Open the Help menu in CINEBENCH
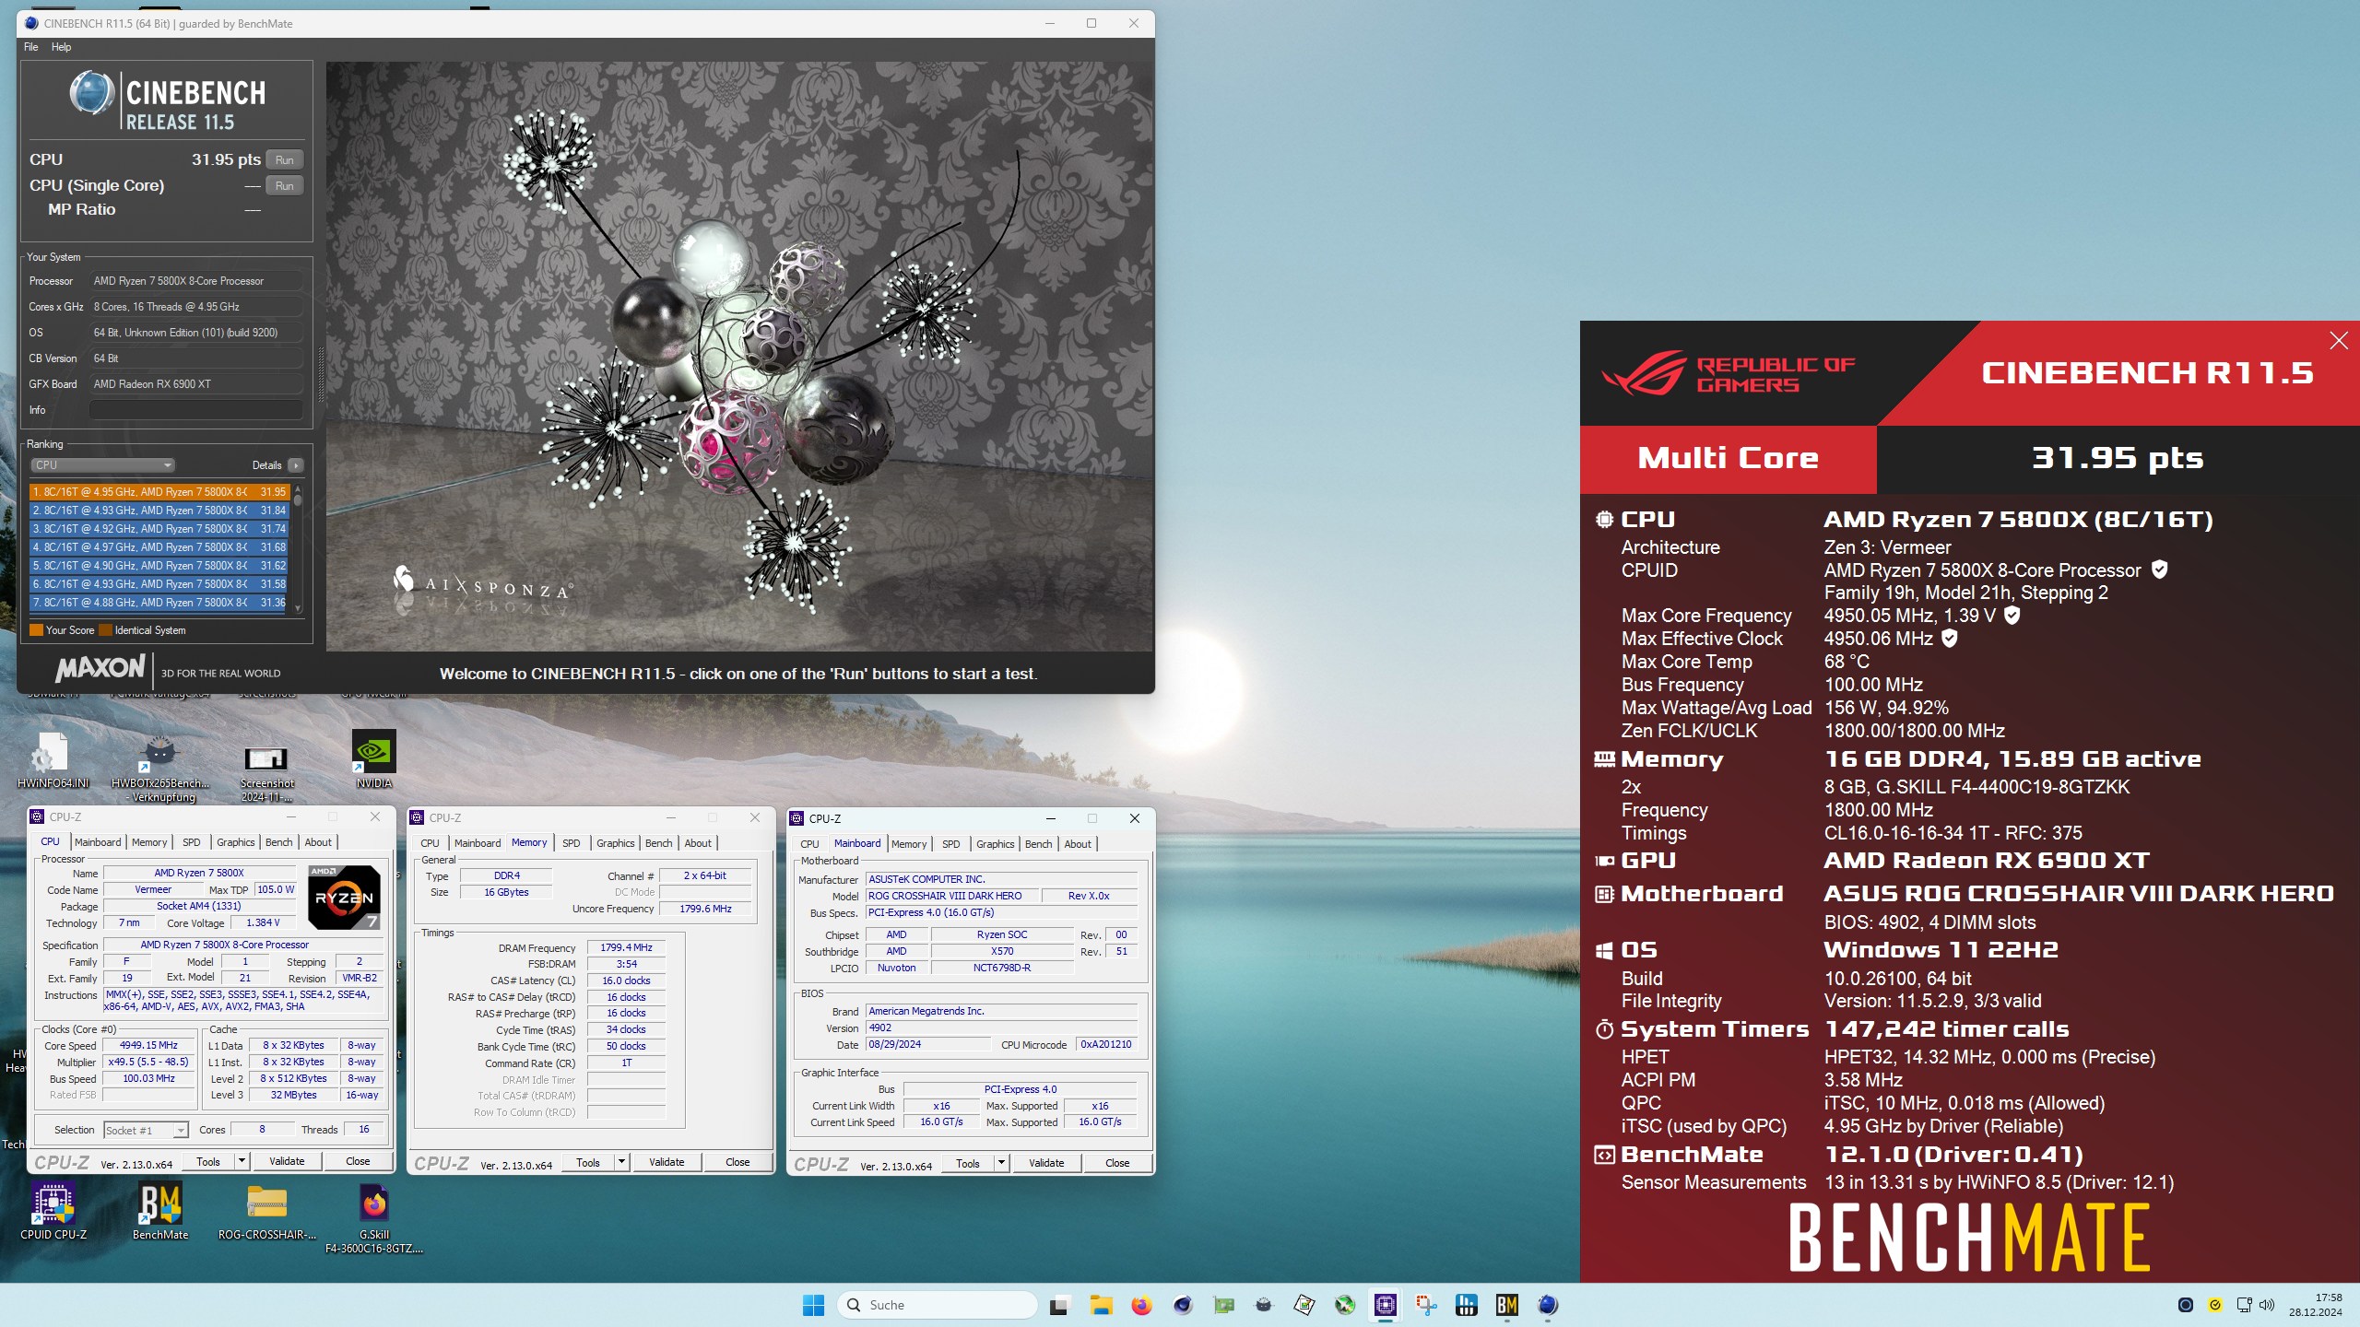This screenshot has width=2360, height=1327. coord(61,47)
